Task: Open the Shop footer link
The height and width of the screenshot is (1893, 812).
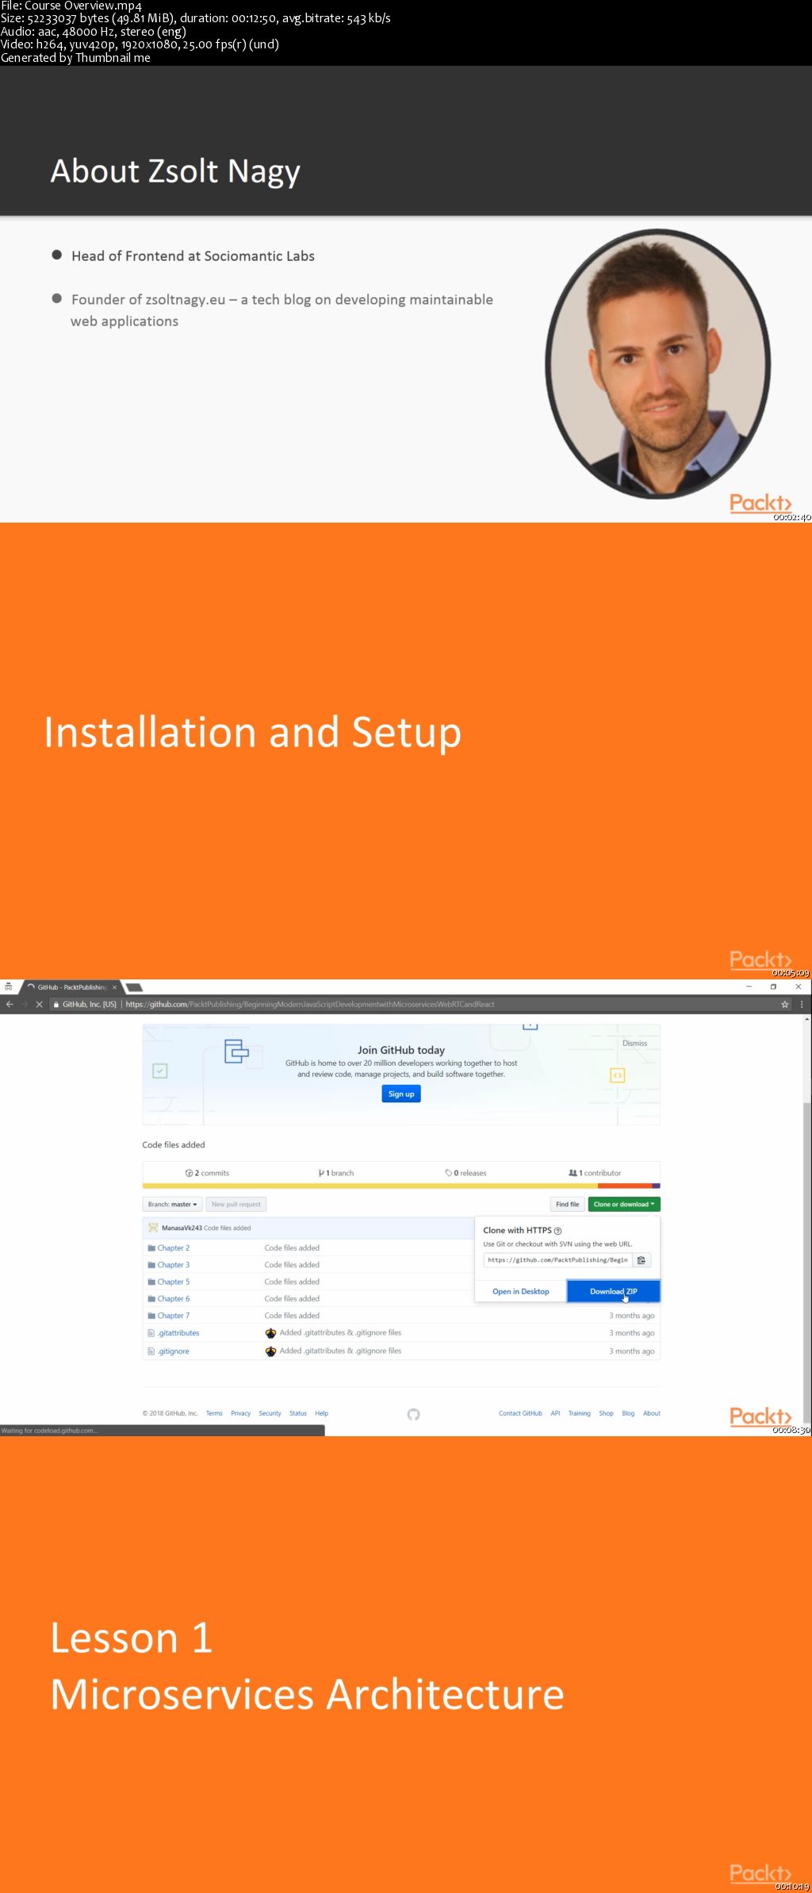Action: pyautogui.click(x=606, y=1413)
